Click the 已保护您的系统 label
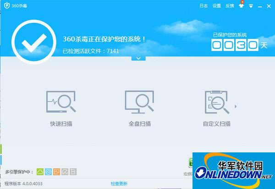Screen dimensions: 275x189 point(230,35)
